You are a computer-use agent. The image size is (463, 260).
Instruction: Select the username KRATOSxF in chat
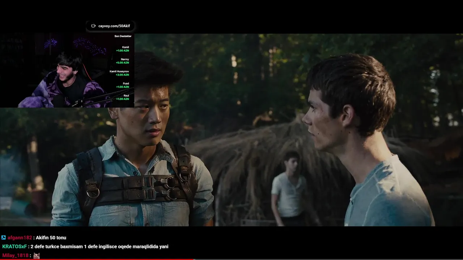pyautogui.click(x=14, y=247)
